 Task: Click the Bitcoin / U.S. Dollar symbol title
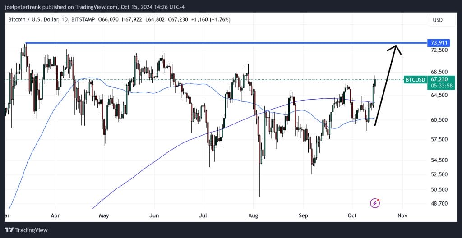(37, 20)
